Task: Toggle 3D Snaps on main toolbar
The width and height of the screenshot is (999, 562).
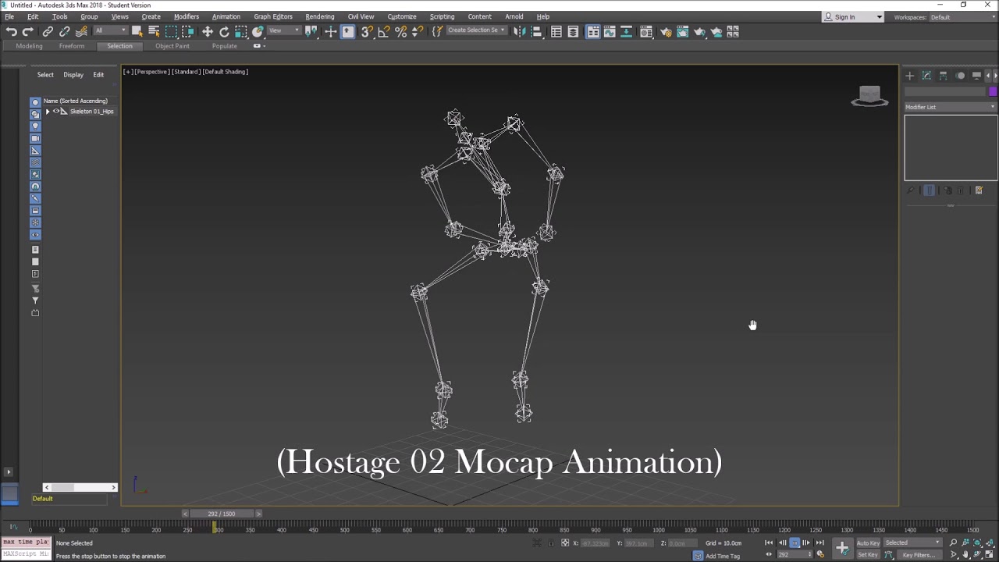Action: coord(367,31)
